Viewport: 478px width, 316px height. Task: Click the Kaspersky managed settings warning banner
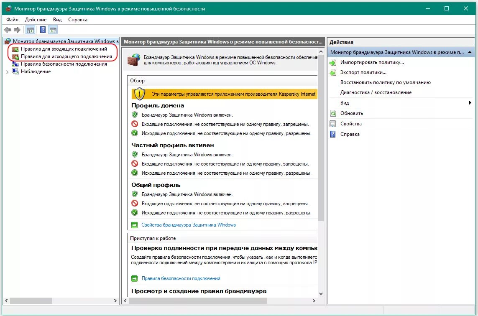coord(225,94)
